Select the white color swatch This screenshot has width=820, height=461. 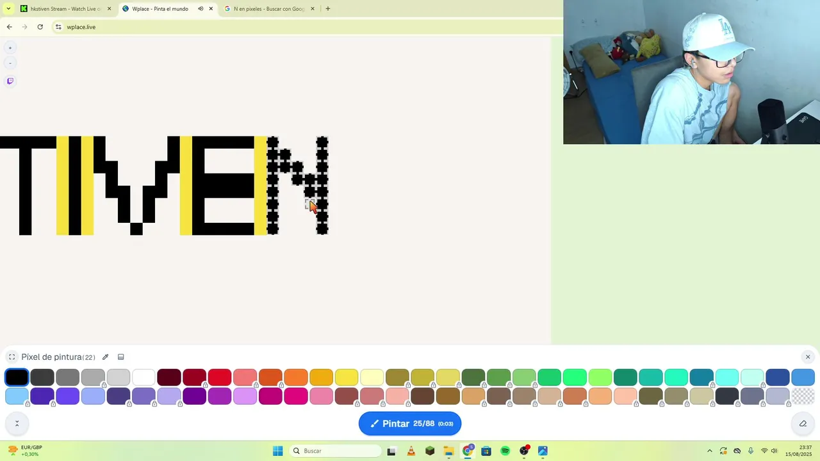(143, 378)
